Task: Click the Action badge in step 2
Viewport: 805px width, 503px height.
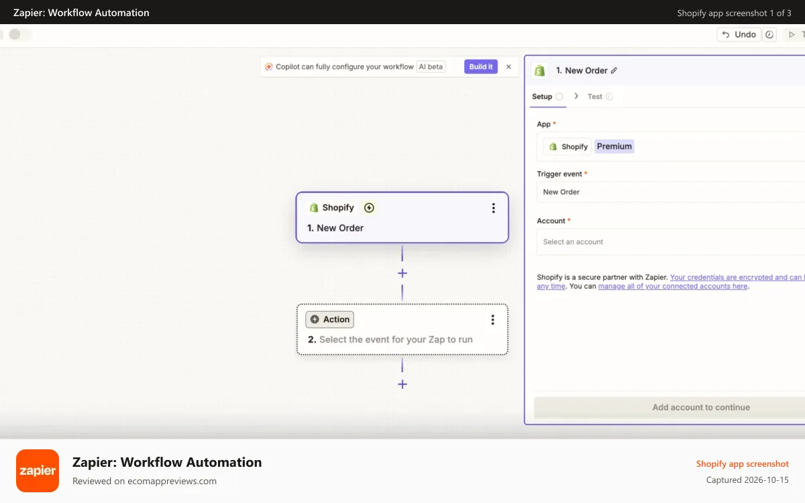Action: click(329, 319)
